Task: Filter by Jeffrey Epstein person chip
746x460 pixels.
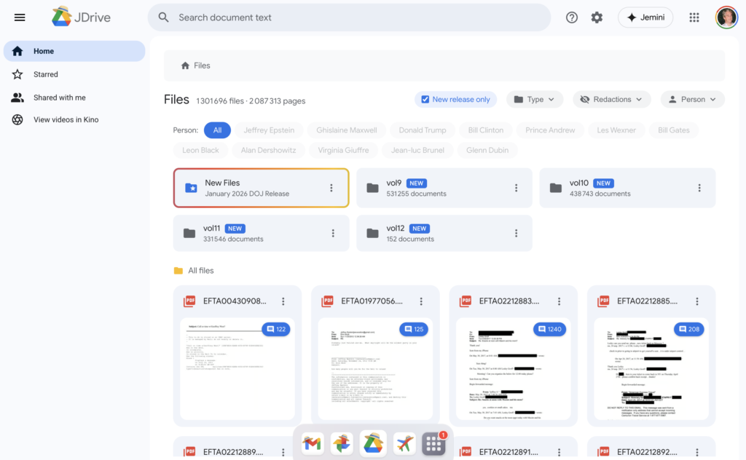Action: 269,130
